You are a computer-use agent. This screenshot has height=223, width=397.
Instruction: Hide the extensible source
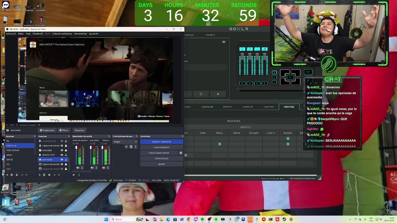(62, 150)
